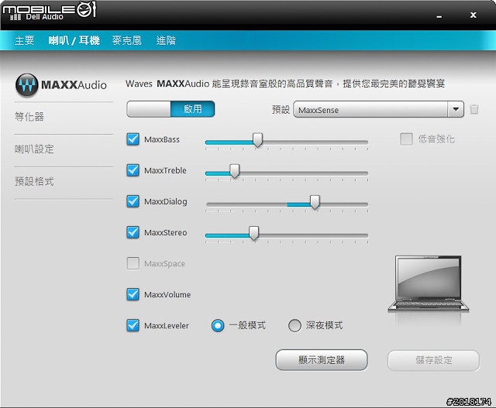Open 喇叭設定 in the sidebar
Image resolution: width=496 pixels, height=408 pixels.
pos(34,149)
